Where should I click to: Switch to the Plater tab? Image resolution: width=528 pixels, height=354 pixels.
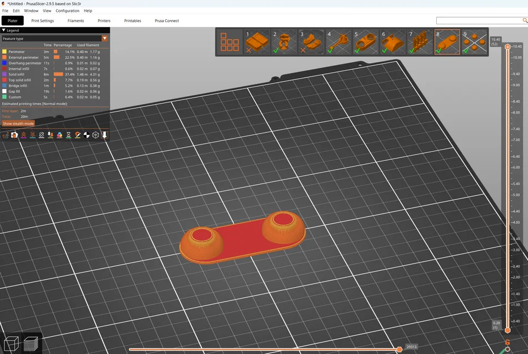[x=12, y=20]
